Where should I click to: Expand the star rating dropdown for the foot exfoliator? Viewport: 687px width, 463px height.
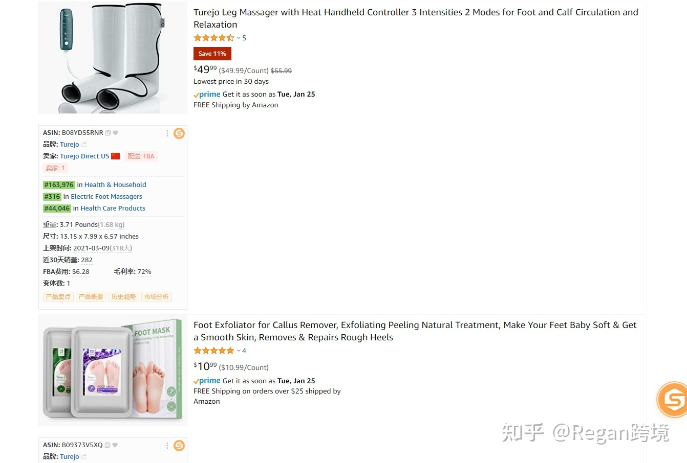coord(239,351)
